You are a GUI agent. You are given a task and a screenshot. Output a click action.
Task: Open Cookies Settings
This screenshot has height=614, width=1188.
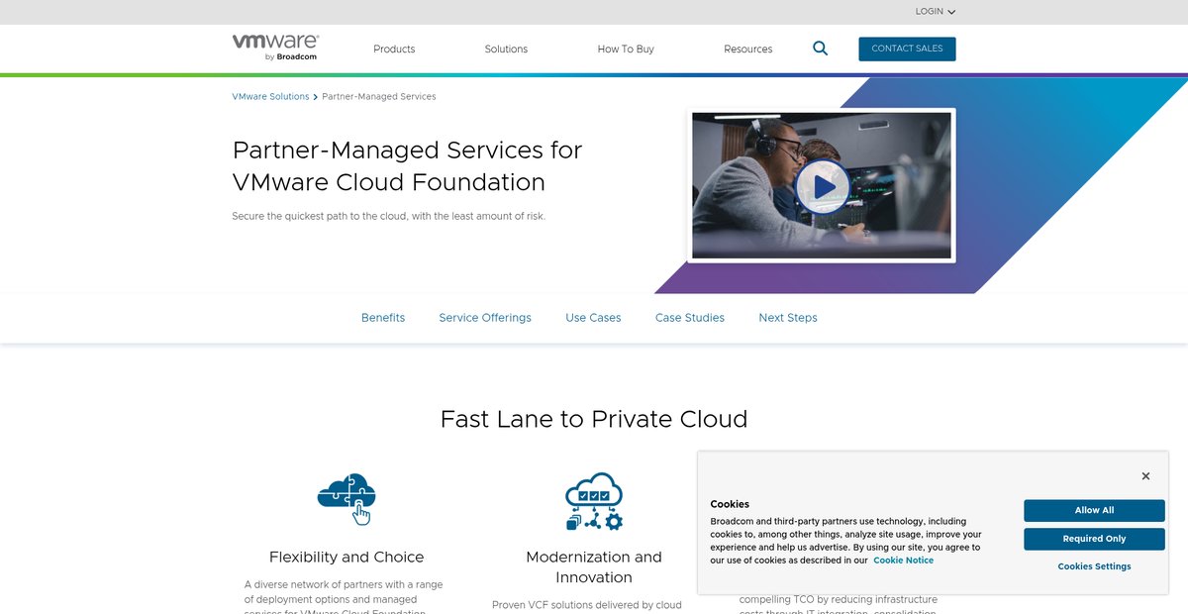click(1094, 566)
